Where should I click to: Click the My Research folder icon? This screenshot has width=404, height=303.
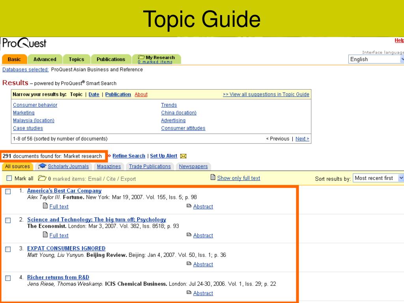[x=141, y=57]
